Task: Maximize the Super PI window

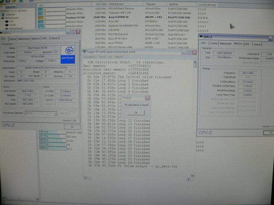Action: pyautogui.click(x=189, y=52)
